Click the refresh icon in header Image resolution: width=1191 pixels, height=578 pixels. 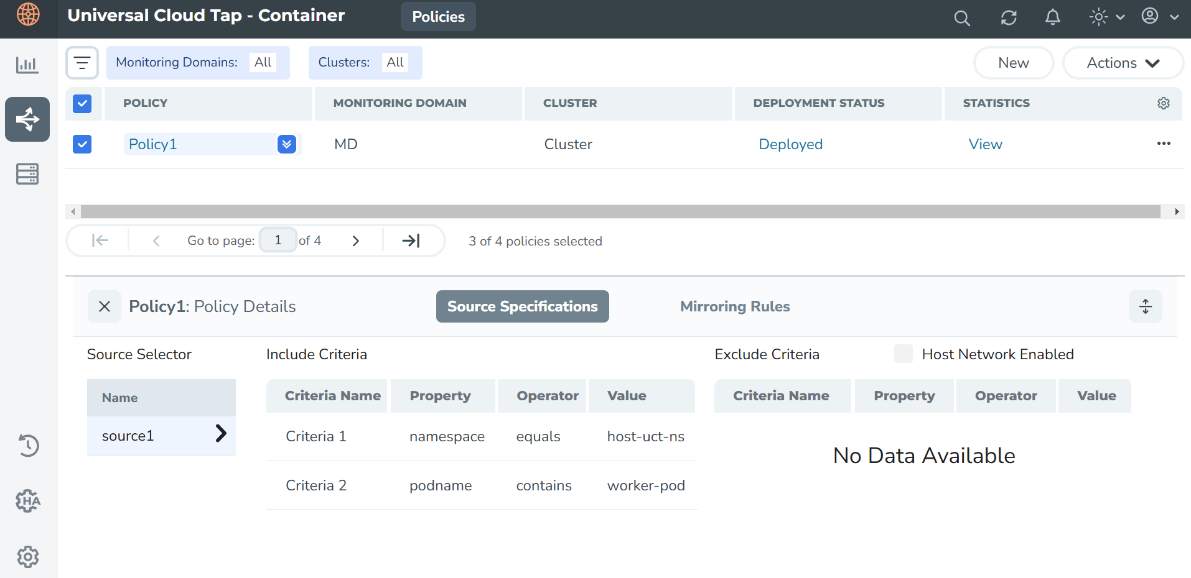tap(1008, 18)
